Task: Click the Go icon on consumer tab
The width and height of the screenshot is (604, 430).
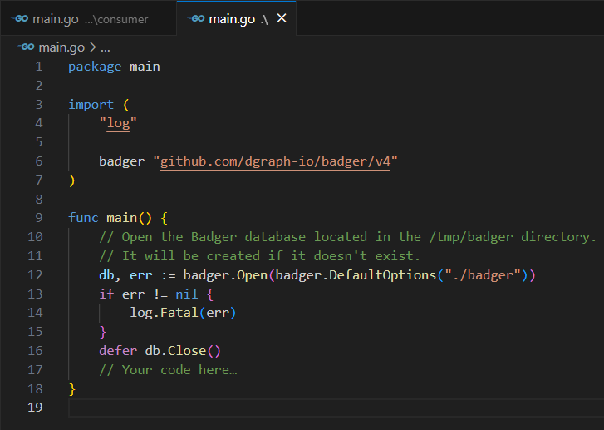Action: click(19, 18)
